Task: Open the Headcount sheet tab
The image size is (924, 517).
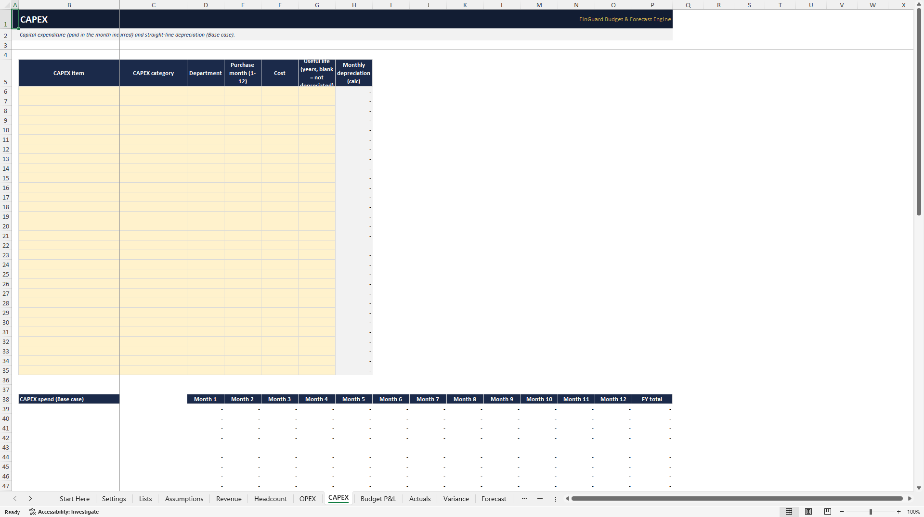Action: [271, 499]
